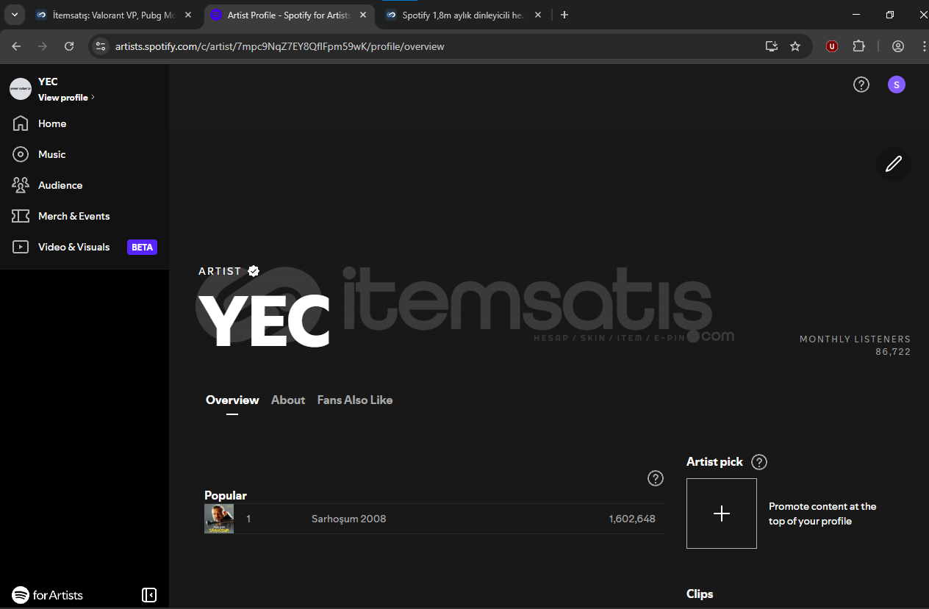
Task: Open the purple S account avatar
Action: click(896, 84)
